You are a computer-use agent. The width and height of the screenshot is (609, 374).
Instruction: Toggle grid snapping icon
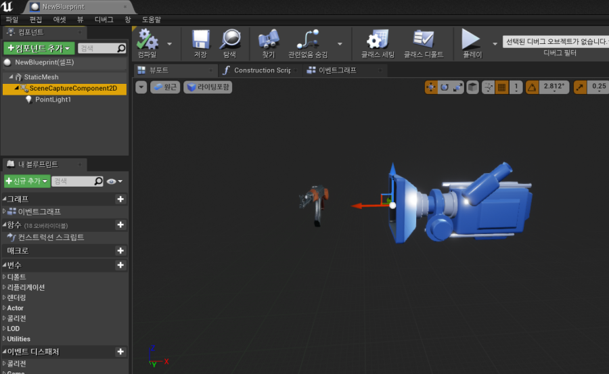502,87
